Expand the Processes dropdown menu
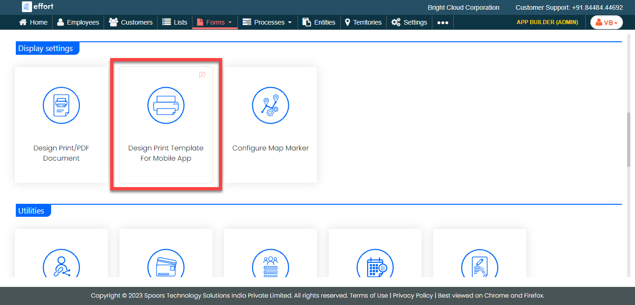Image resolution: width=635 pixels, height=305 pixels. pyautogui.click(x=268, y=22)
